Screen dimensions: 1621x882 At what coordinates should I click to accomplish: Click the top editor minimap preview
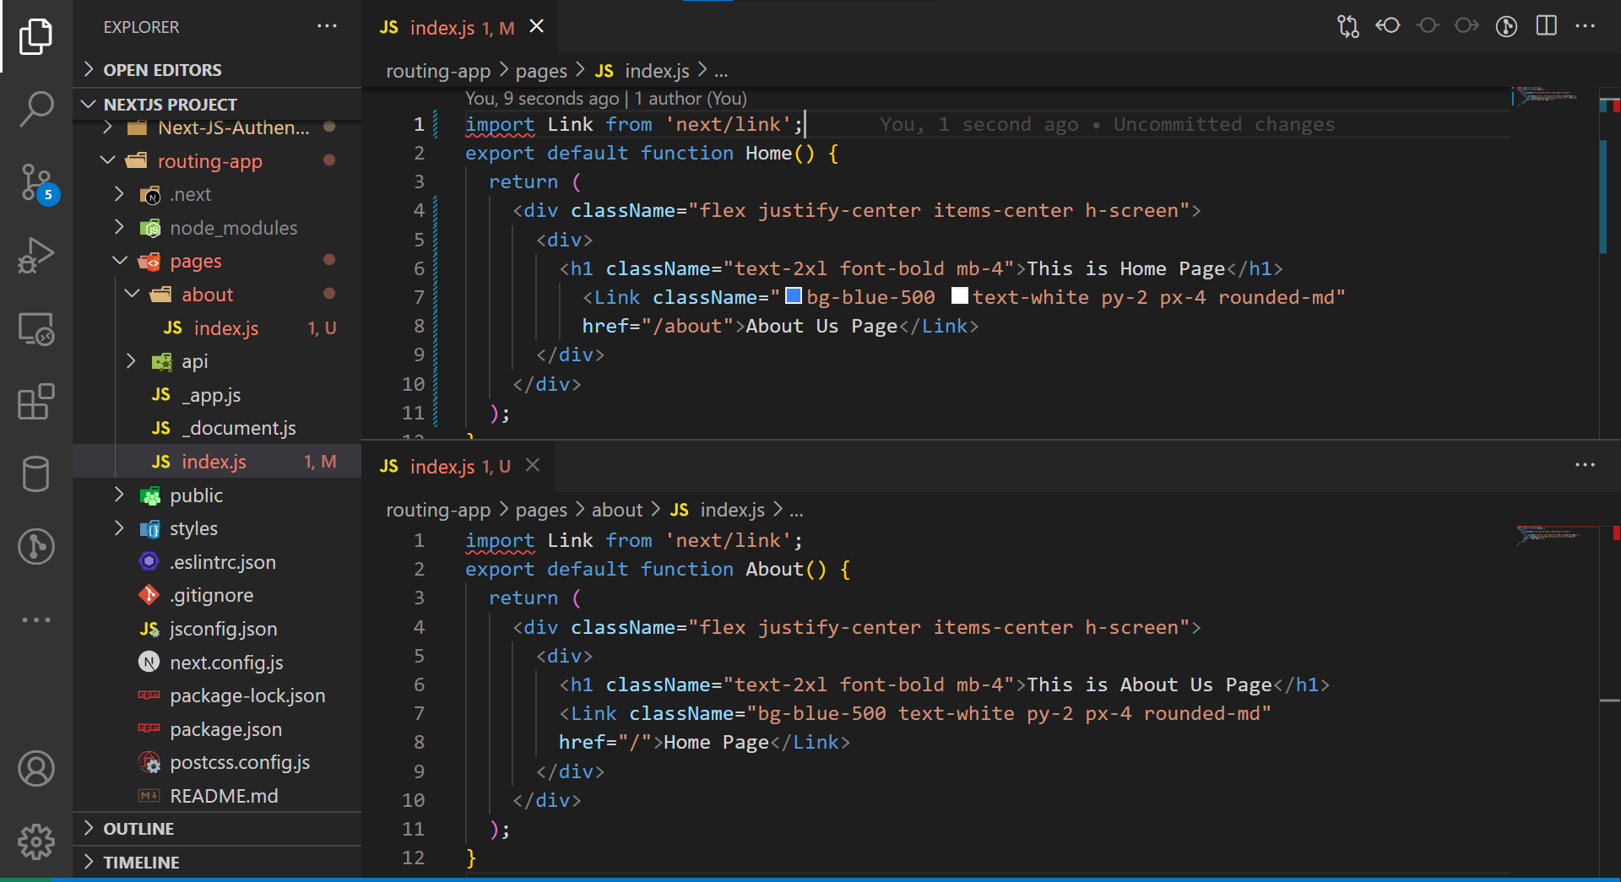click(1545, 95)
